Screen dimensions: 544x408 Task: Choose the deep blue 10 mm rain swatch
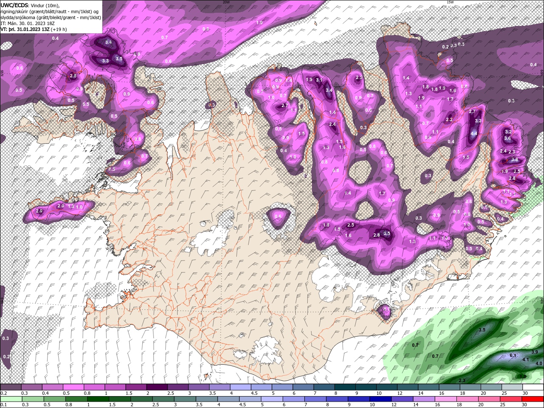[x=380, y=399]
